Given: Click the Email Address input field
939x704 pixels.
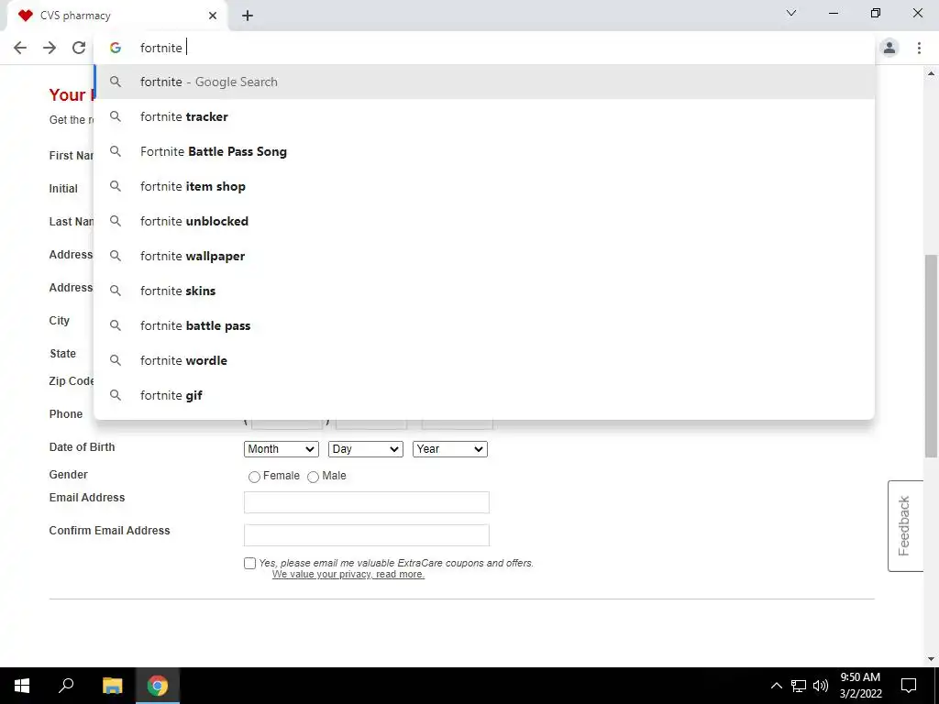Looking at the screenshot, I should click(x=367, y=502).
